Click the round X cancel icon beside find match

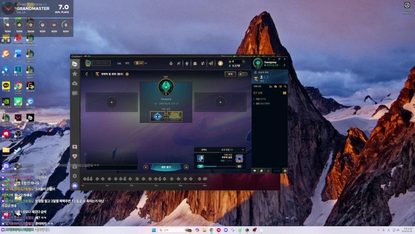pos(145,167)
